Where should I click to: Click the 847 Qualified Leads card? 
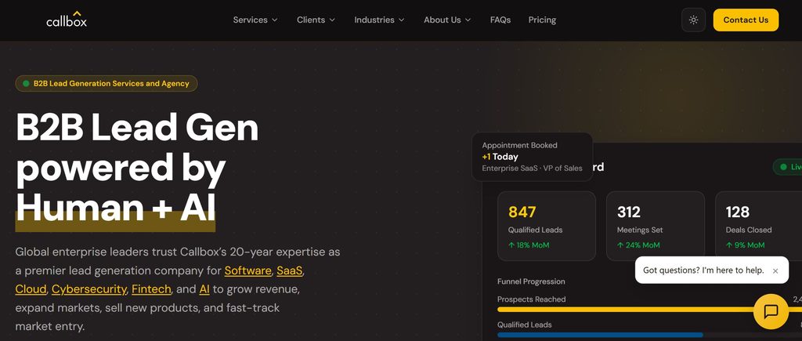click(546, 226)
